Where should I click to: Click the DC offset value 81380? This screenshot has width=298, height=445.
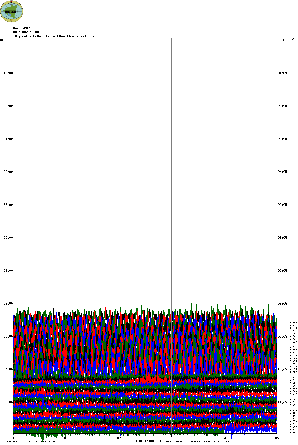tap(294, 336)
